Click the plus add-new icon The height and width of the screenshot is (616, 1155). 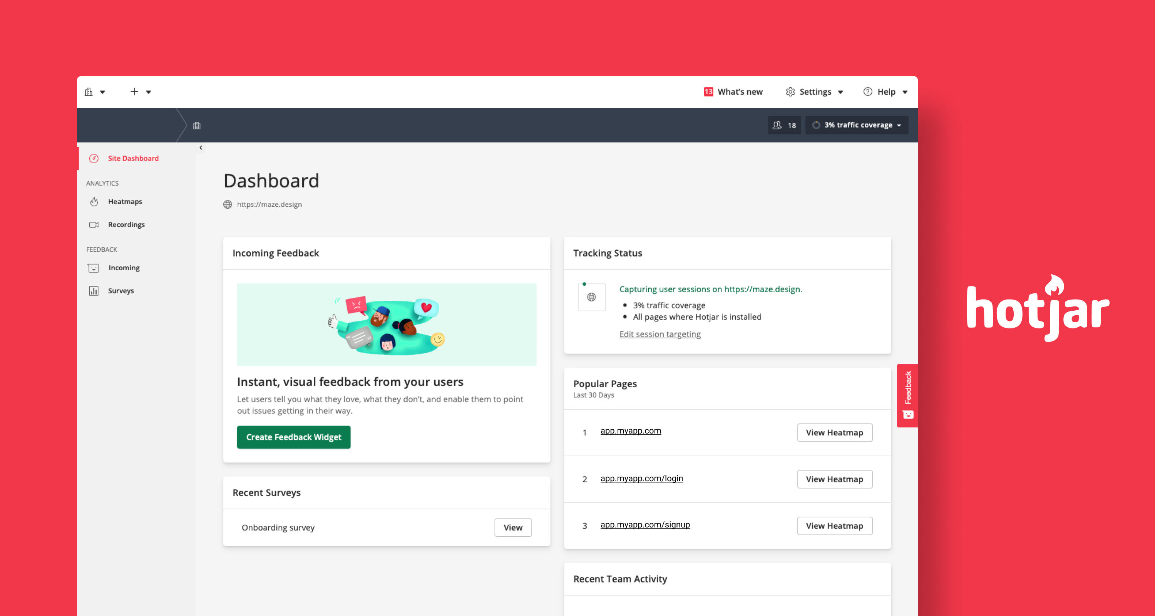[x=134, y=92]
